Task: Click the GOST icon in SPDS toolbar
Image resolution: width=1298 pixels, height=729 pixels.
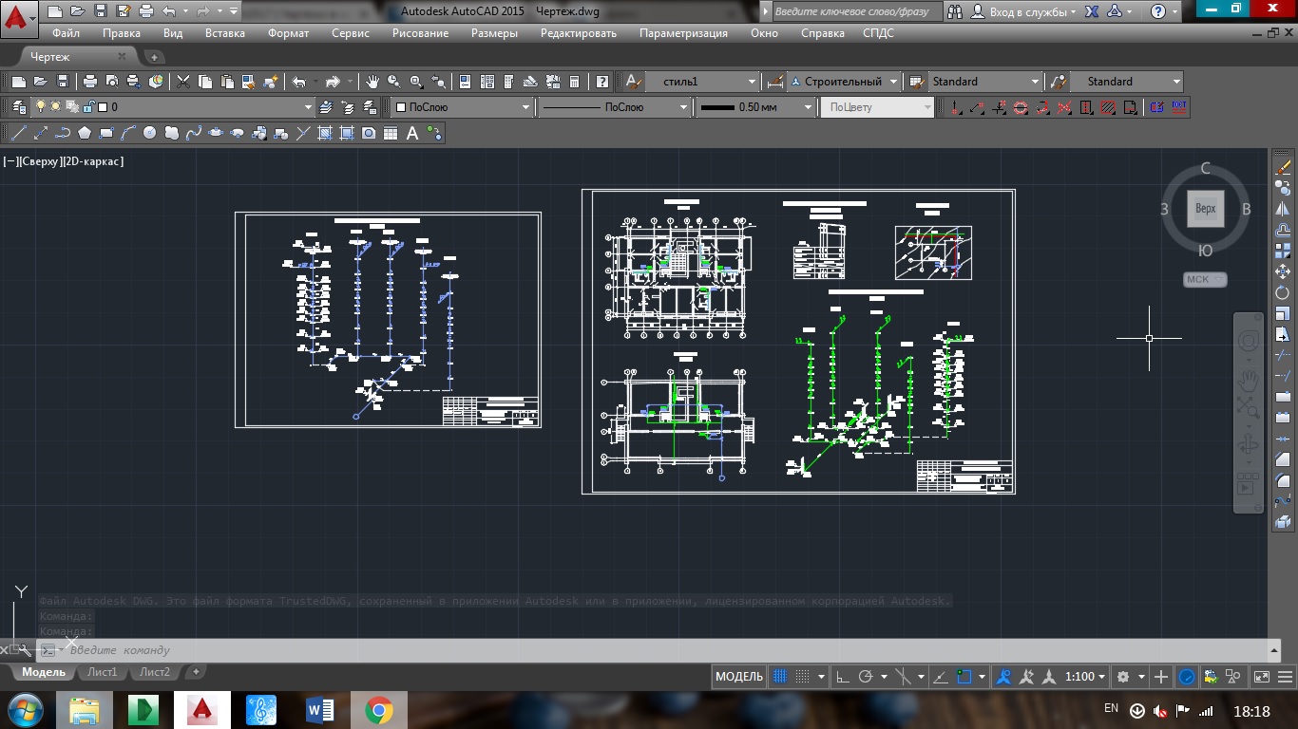Action: point(1179,107)
